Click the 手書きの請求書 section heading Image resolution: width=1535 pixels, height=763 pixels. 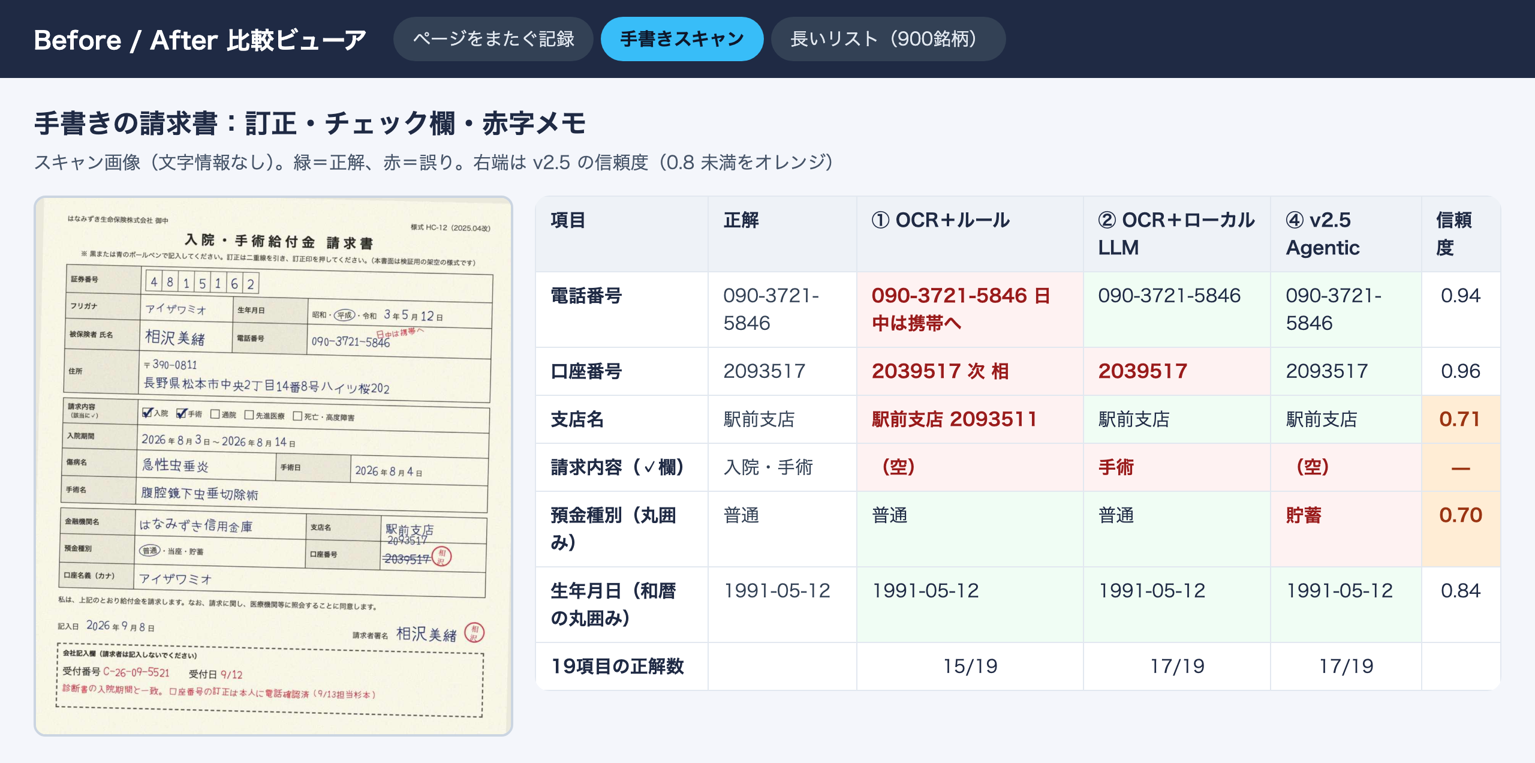310,123
